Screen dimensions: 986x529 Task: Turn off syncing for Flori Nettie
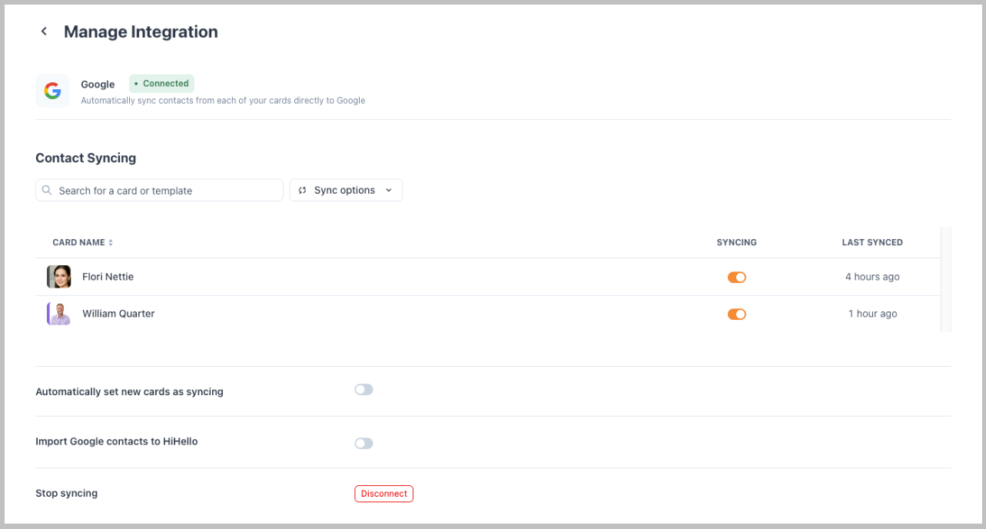pos(736,277)
